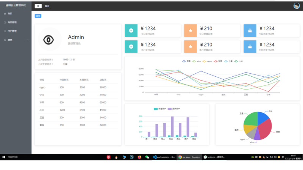
Task: Expand the 其他 submenu chevron
Action: [x=27, y=40]
